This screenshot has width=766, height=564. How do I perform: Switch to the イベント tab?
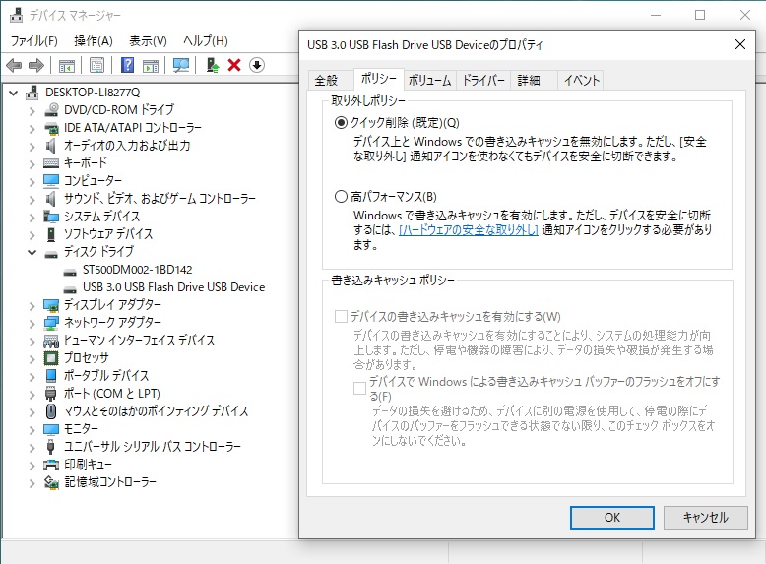581,80
